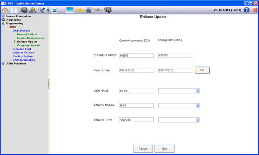Screen dimensions: 259x155
Task: Select the Reflash lightning toolbar icon
Action: click(x=33, y=10)
